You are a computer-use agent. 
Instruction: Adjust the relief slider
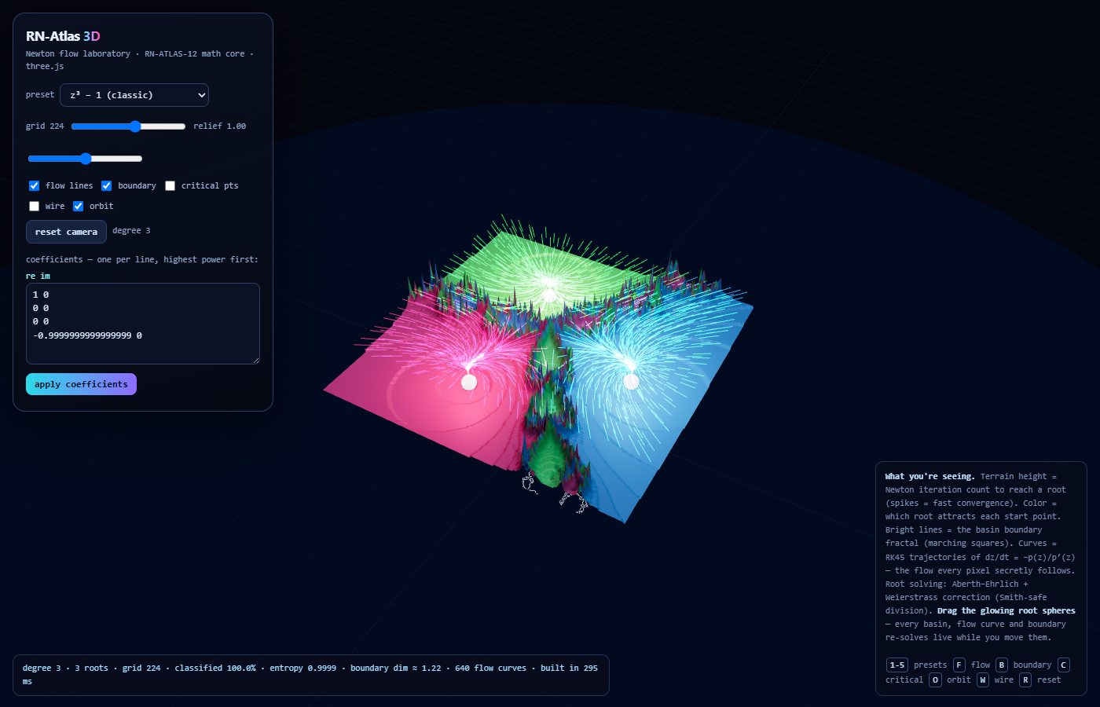85,159
